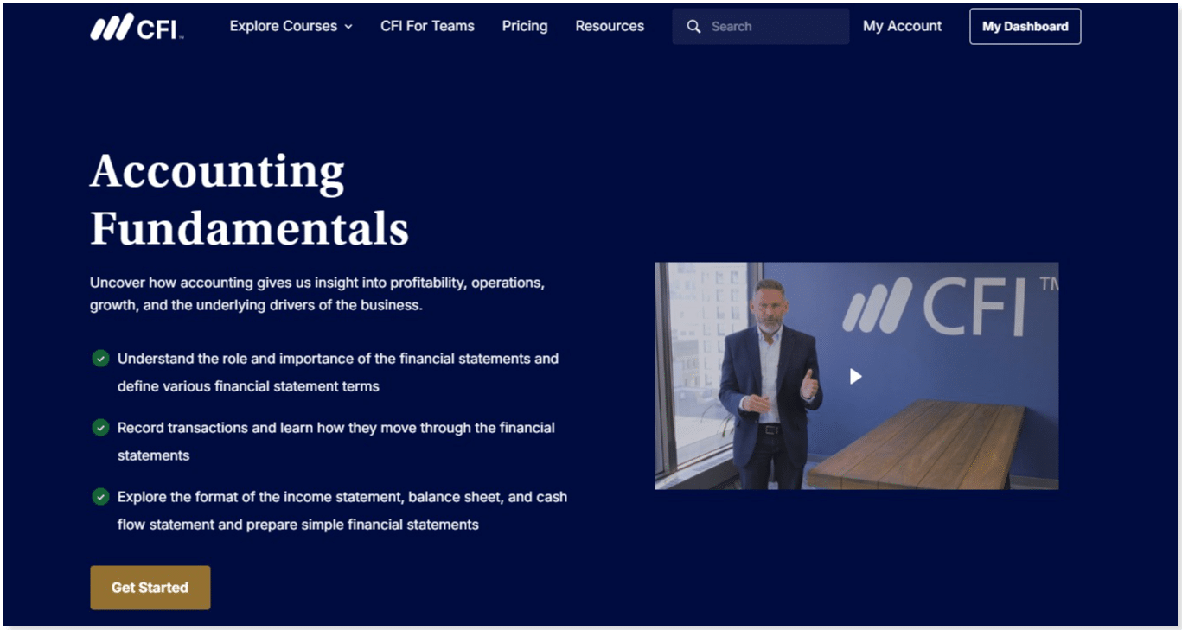The height and width of the screenshot is (630, 1182).
Task: Click green checkmark beside 'Explore the format'
Action: click(100, 496)
